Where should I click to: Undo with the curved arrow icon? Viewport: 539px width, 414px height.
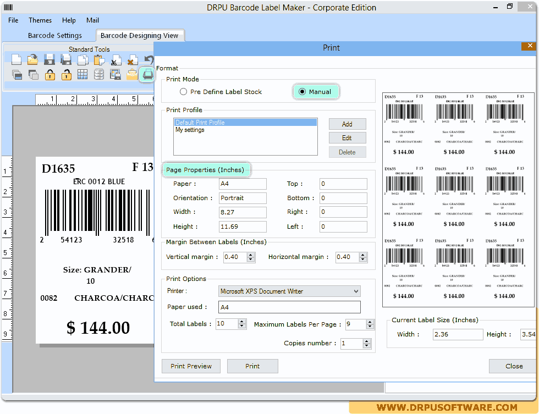click(x=148, y=60)
